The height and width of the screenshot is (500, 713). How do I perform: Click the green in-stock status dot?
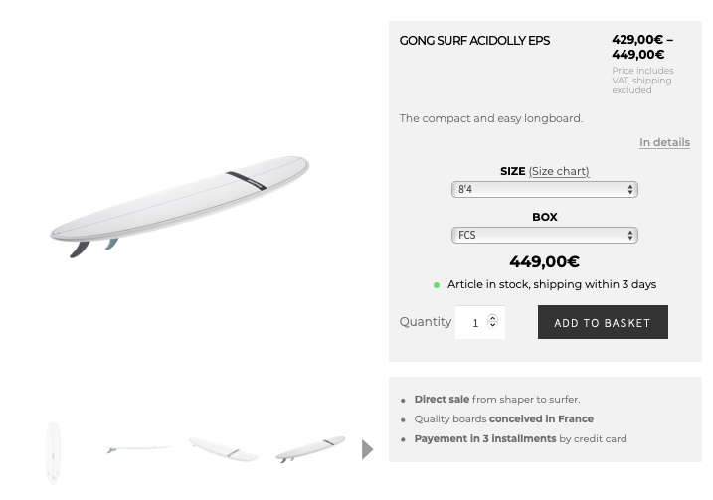pyautogui.click(x=437, y=285)
